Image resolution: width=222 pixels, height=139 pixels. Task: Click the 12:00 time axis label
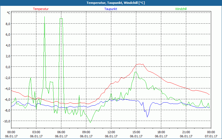111,132
